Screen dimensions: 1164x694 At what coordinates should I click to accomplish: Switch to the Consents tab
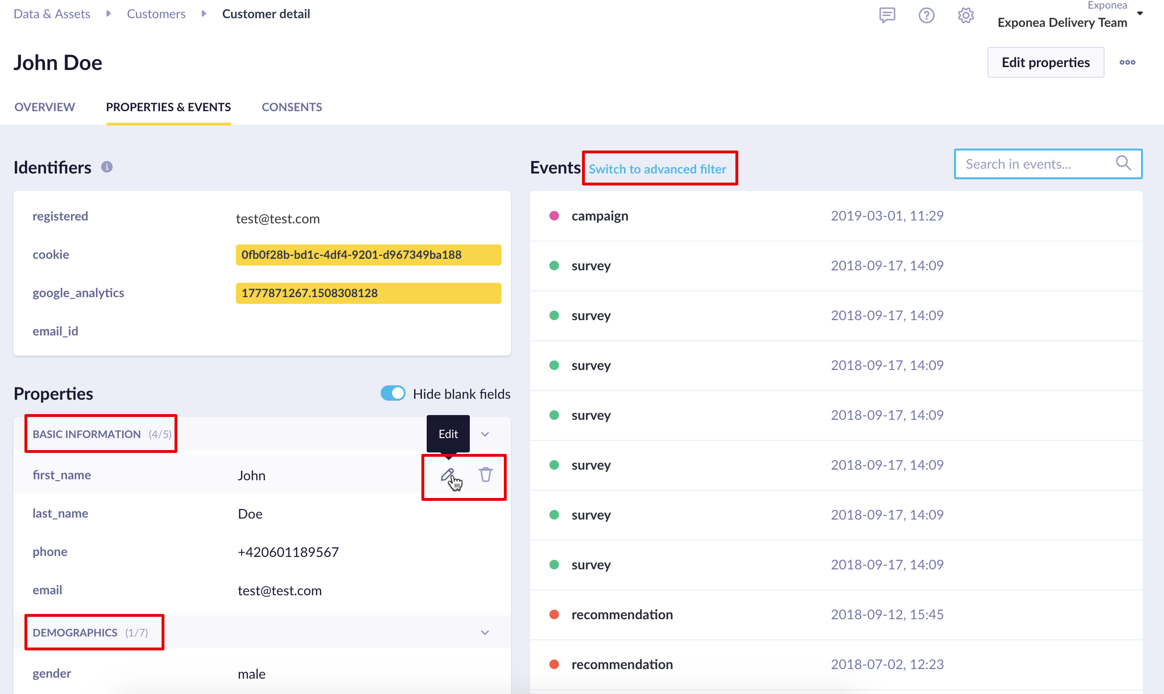291,107
